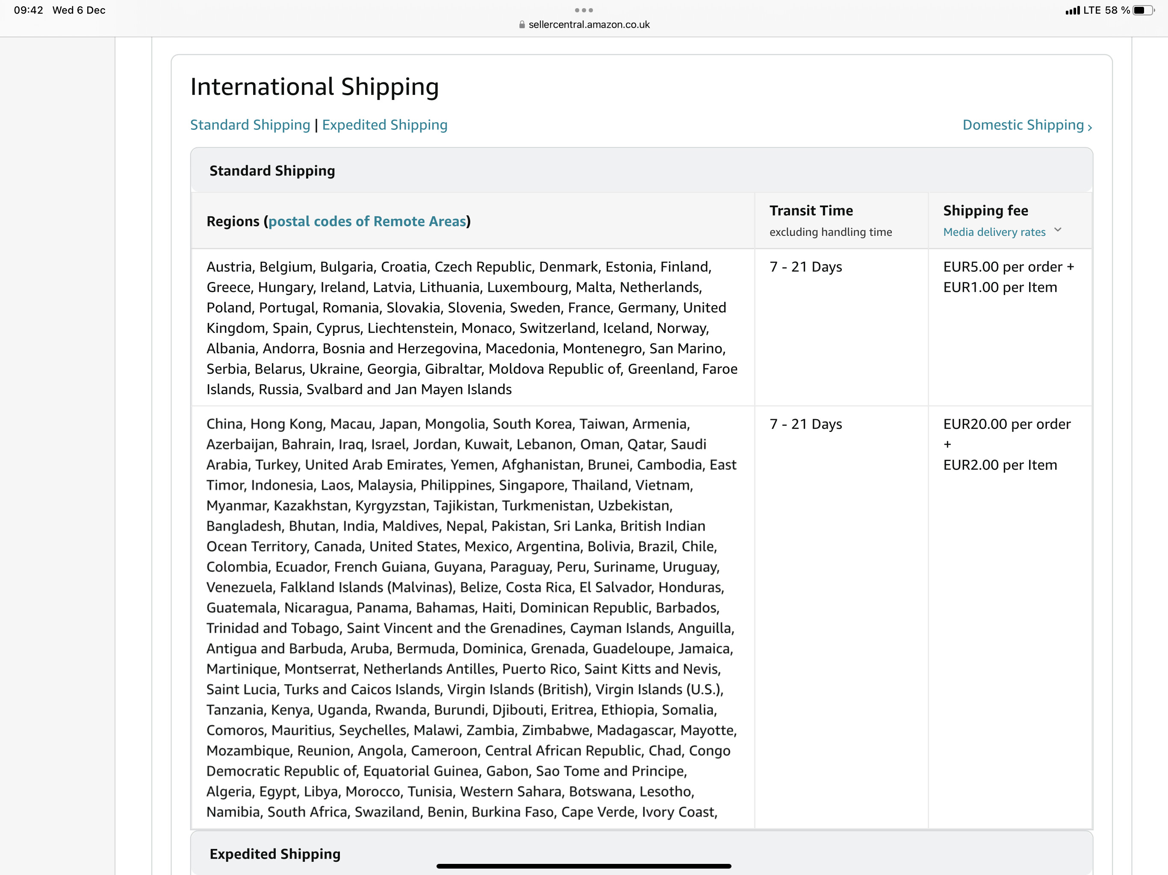The width and height of the screenshot is (1168, 875).
Task: Tap the three-dot multitasking menu
Action: click(x=584, y=10)
